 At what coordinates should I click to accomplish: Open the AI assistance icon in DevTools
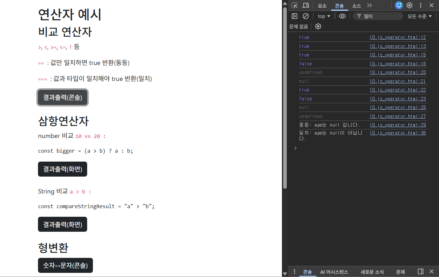click(x=399, y=5)
